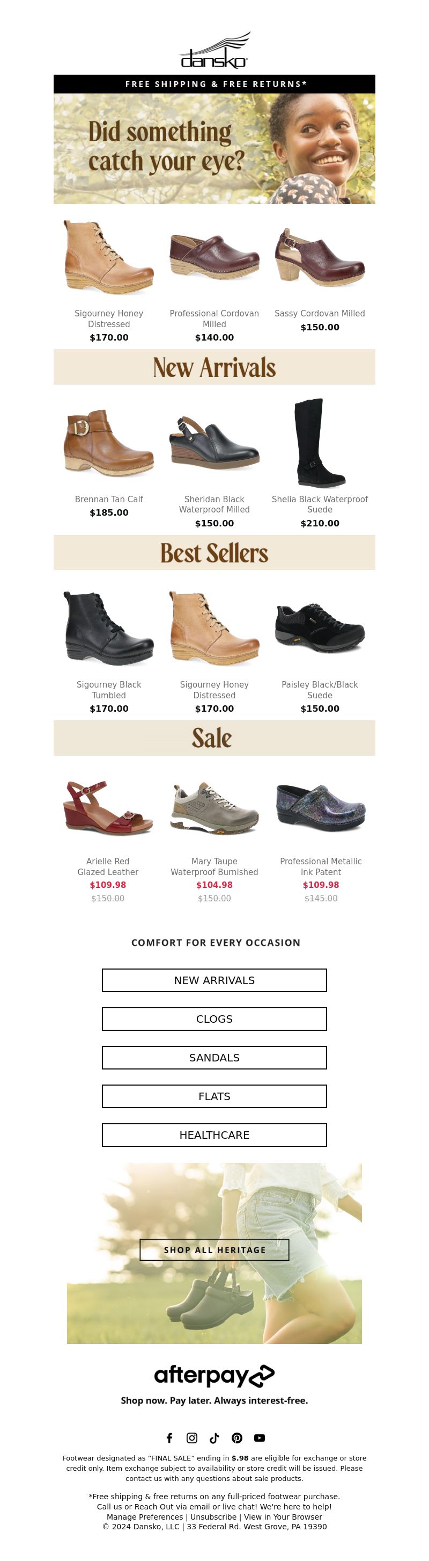Select the Brennan Tan Calf boot image
Viewport: 429px width, 1561px height.
click(109, 443)
